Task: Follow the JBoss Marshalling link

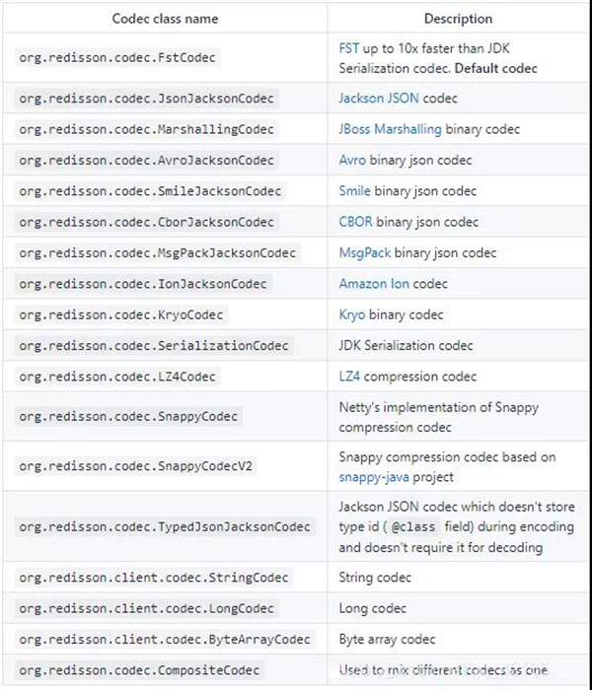Action: point(391,129)
